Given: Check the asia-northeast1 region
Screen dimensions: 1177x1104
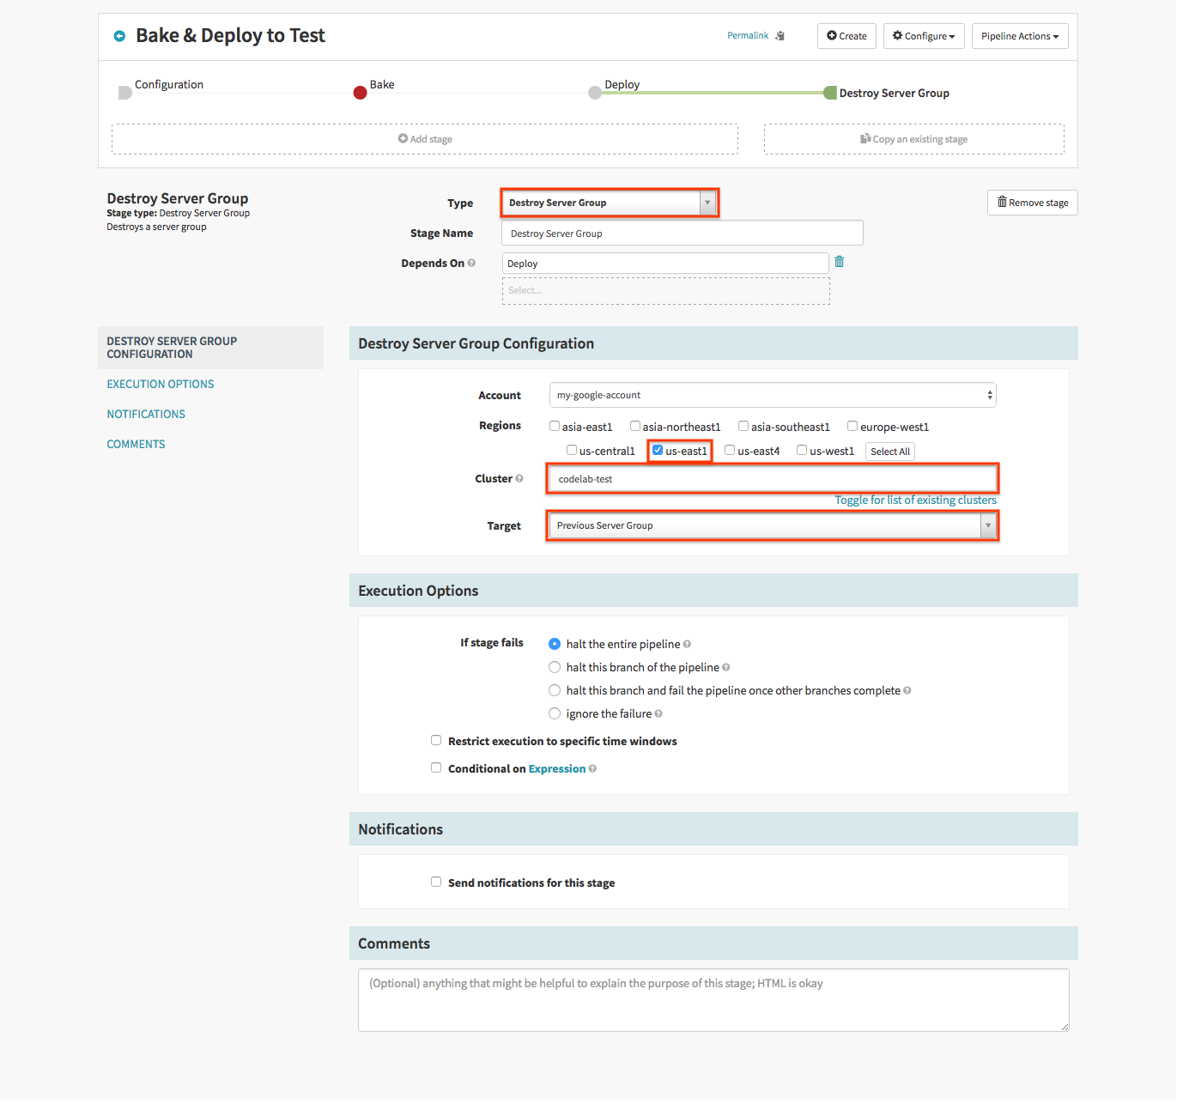Looking at the screenshot, I should pos(635,426).
